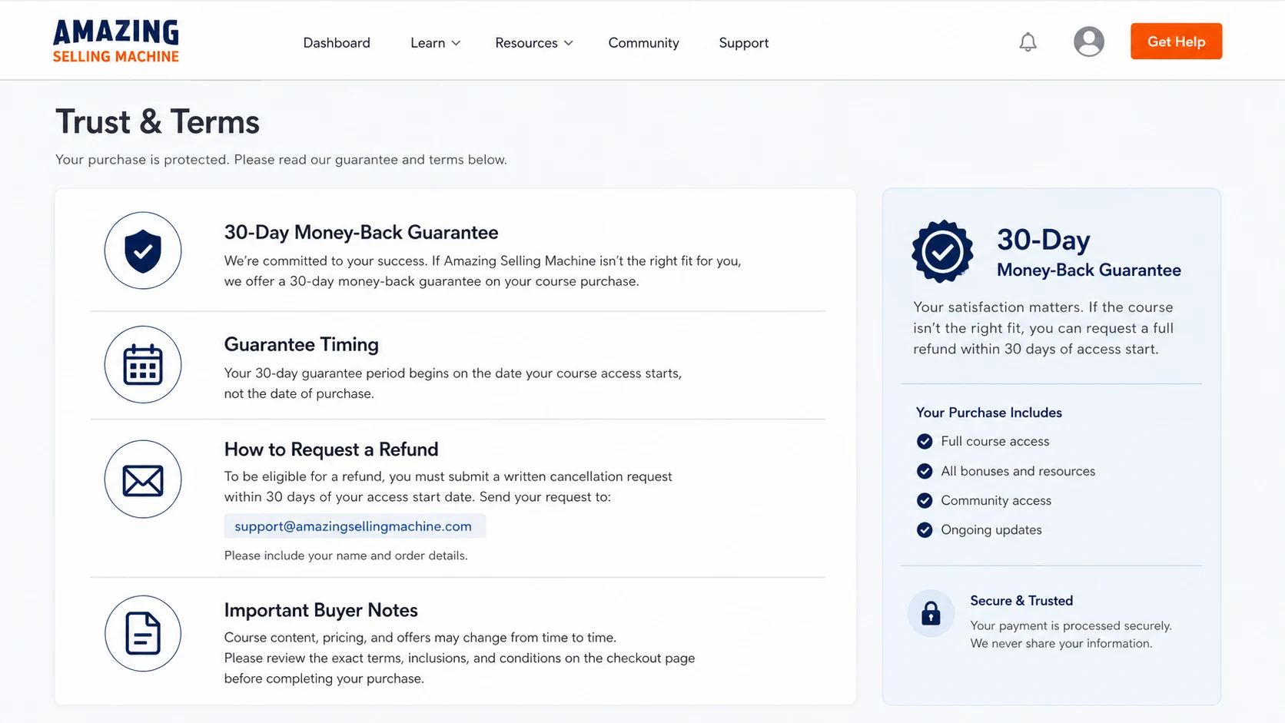Click the Important Buyer Notes heading
The image size is (1285, 723).
point(321,610)
